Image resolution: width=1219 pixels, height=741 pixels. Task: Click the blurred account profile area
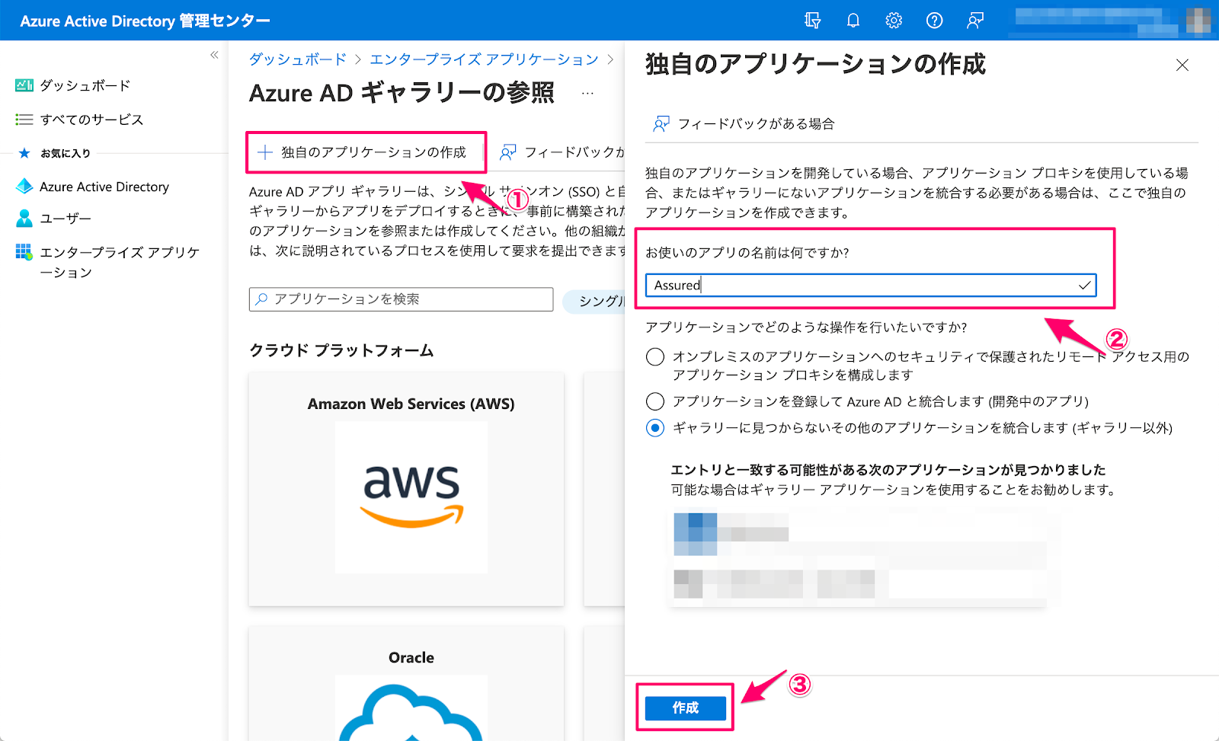1112,21
